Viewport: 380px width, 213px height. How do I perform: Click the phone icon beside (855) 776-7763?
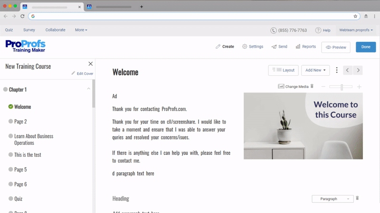point(274,30)
